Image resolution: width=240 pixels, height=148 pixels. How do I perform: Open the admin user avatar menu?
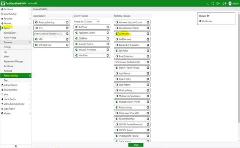[233, 4]
